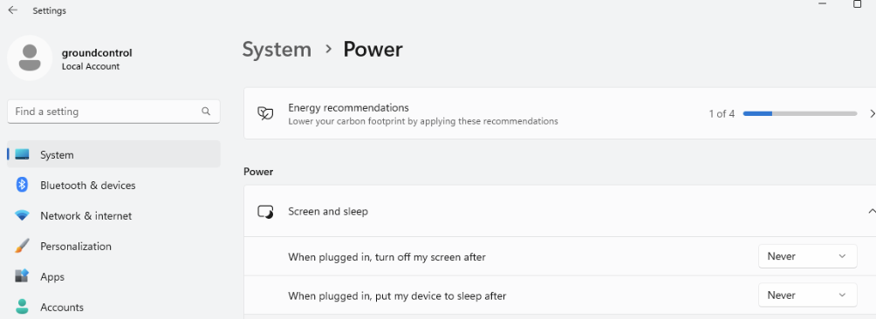Screen dimensions: 876x319
Task: Click the Bluetooth icon in the sidebar
Action: tap(22, 185)
